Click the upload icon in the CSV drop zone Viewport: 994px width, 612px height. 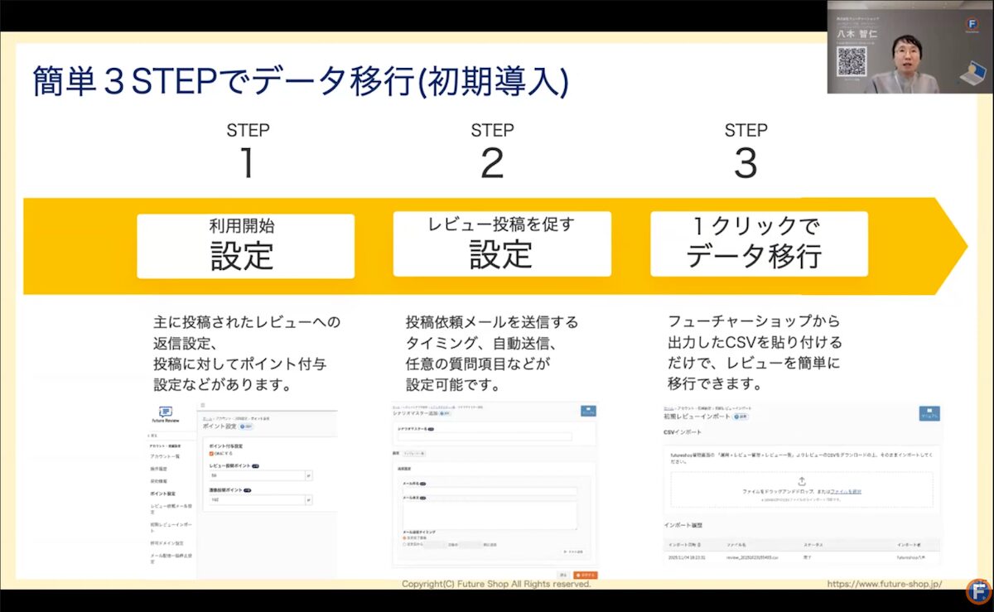802,480
